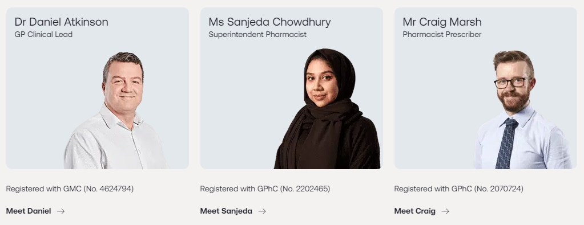Click the Ms Sanjeda Chowdhury name heading
The image size is (584, 225).
click(x=269, y=22)
